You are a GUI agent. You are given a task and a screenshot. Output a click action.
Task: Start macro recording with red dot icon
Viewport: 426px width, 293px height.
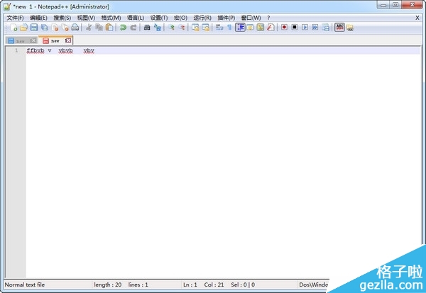click(x=283, y=28)
